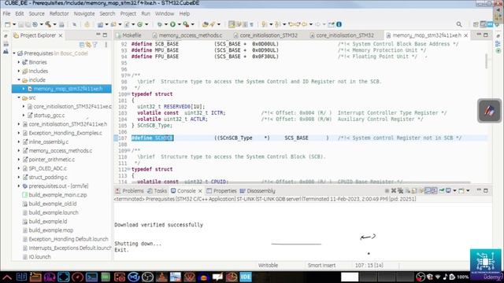Expand the Binaries folder
504x283 pixels.
coord(19,62)
